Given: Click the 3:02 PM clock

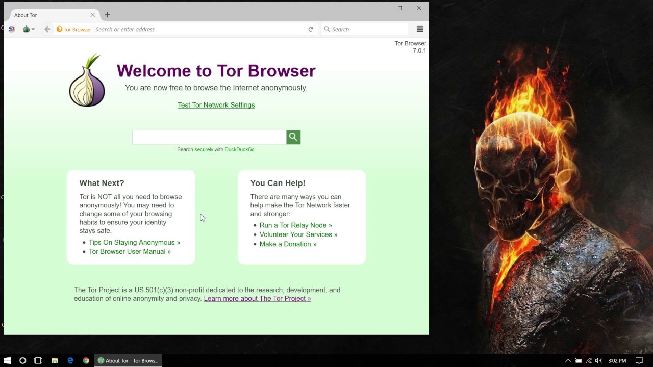Looking at the screenshot, I should click(617, 361).
